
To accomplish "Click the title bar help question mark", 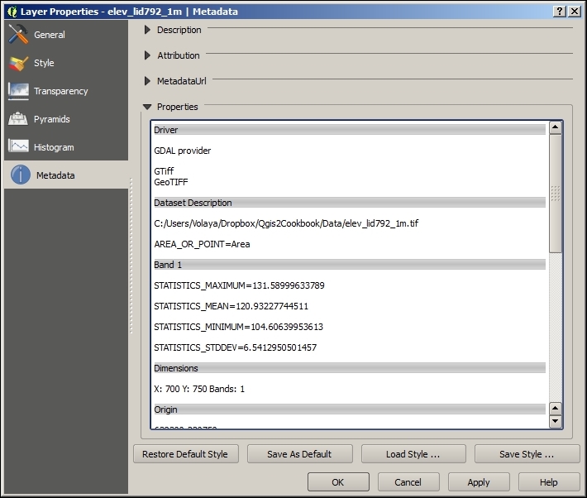I will point(560,10).
